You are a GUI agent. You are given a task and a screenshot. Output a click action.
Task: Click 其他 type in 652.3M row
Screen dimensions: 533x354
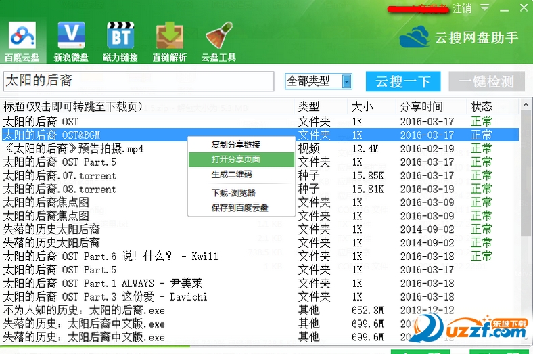coord(308,310)
